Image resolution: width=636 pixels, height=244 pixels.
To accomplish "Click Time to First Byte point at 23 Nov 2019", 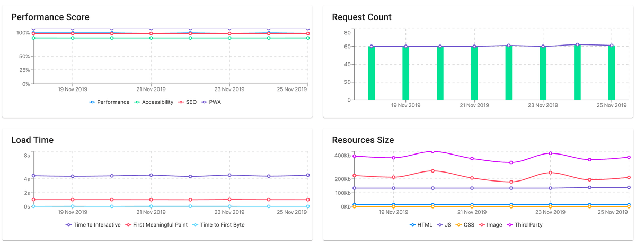I will 229,206.
